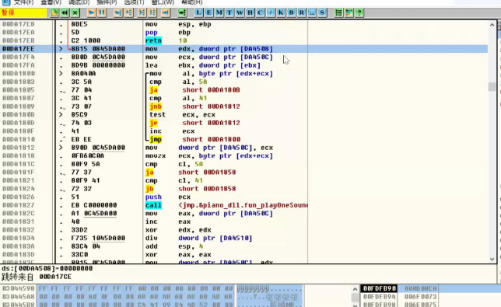Show Patches with the slash button
This screenshot has width=501, height=307.
pyautogui.click(x=270, y=12)
